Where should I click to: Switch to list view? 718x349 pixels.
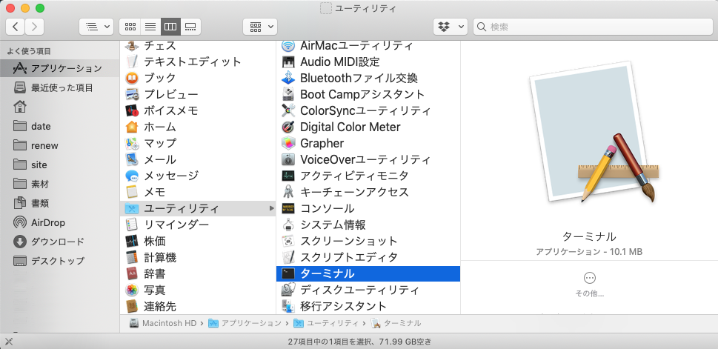click(x=150, y=27)
